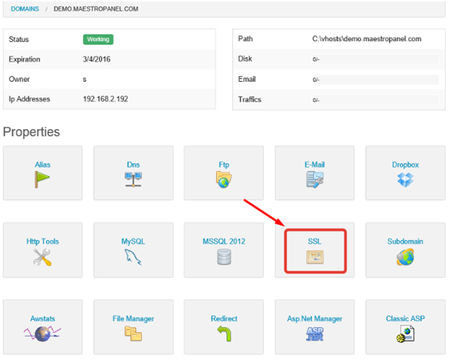The height and width of the screenshot is (363, 457).
Task: Click the Ftp link label
Action: point(224,165)
